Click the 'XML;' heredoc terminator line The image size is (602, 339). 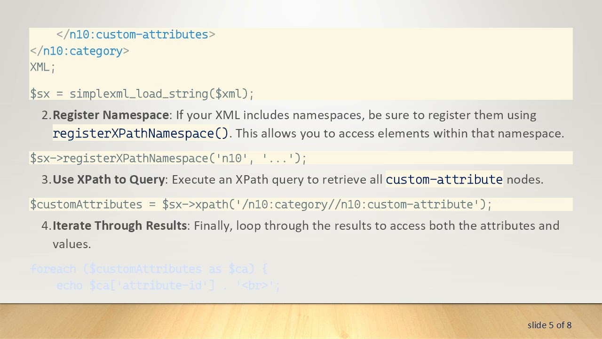click(43, 67)
